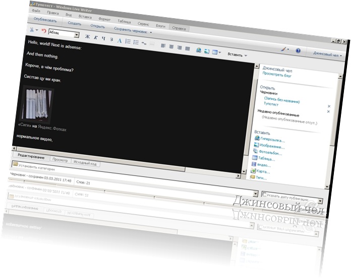Toggle underline Ч formatting

(x=103, y=38)
